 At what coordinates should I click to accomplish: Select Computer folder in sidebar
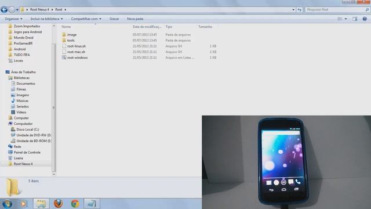coord(21,118)
